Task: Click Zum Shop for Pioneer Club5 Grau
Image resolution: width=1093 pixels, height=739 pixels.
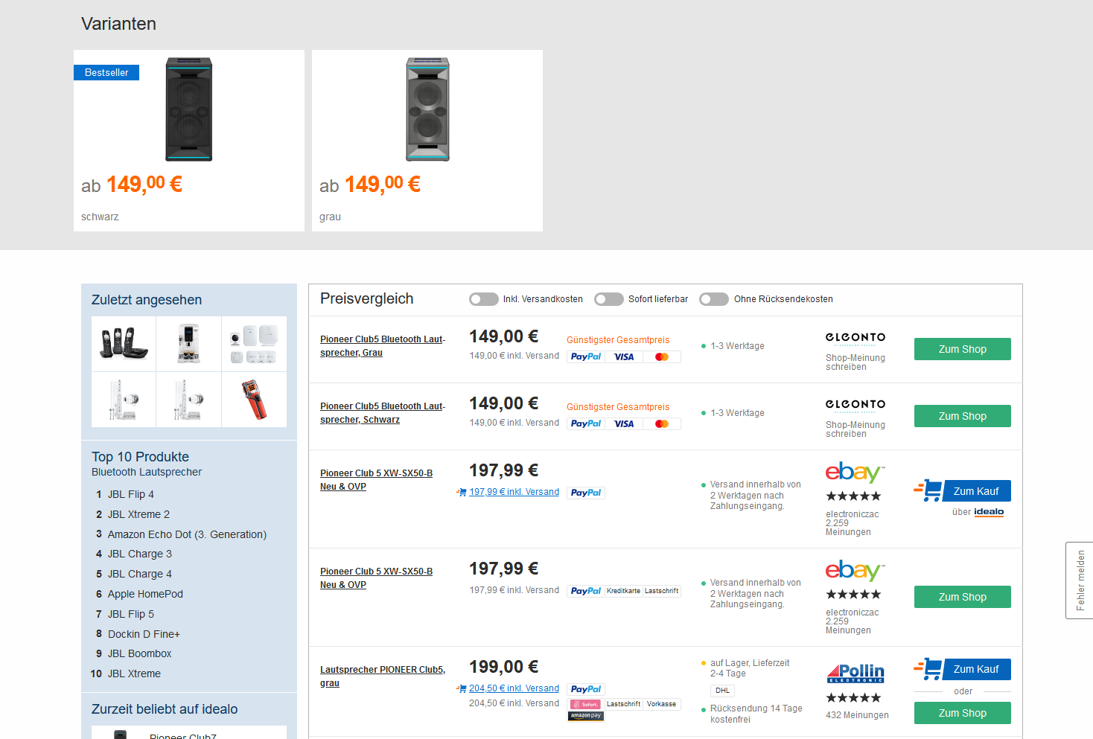Action: coord(963,349)
